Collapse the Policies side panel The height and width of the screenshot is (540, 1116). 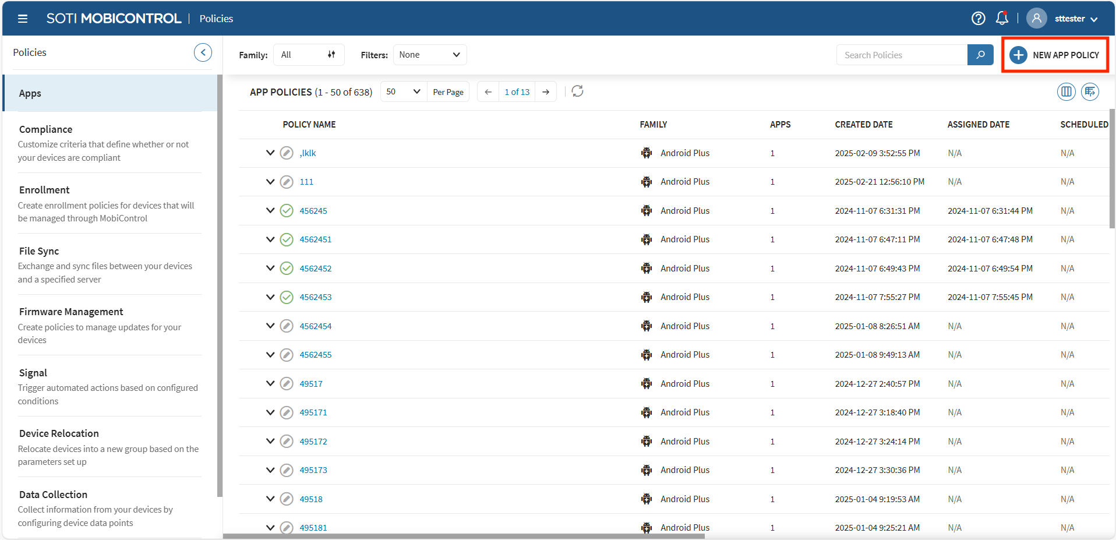(203, 52)
